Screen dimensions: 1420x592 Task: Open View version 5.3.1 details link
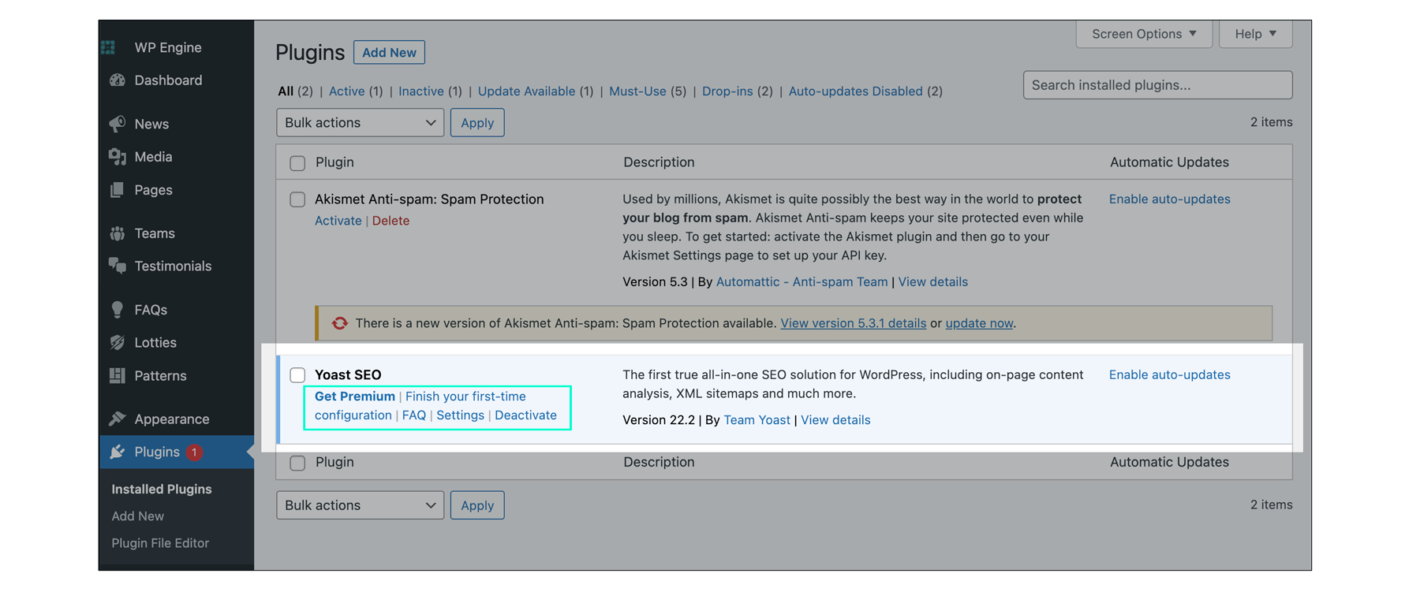(x=853, y=323)
